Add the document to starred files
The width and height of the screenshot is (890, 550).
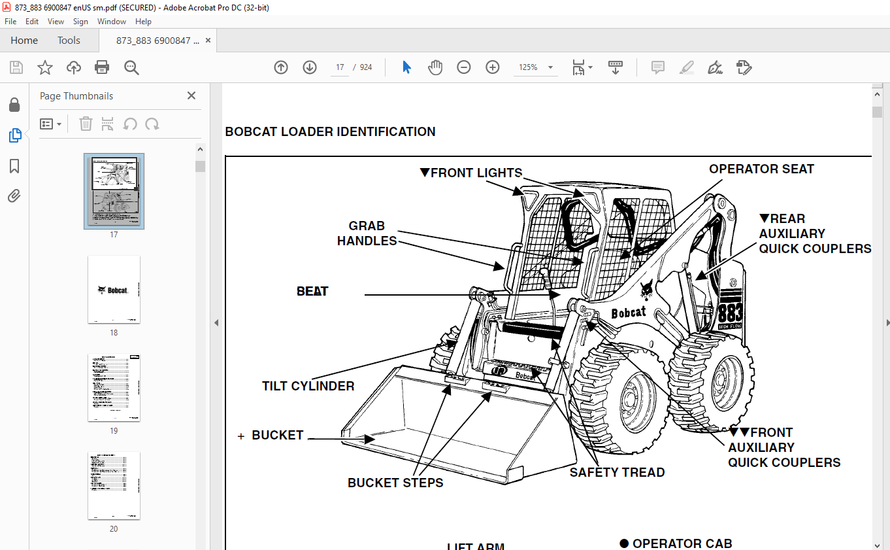click(x=45, y=67)
